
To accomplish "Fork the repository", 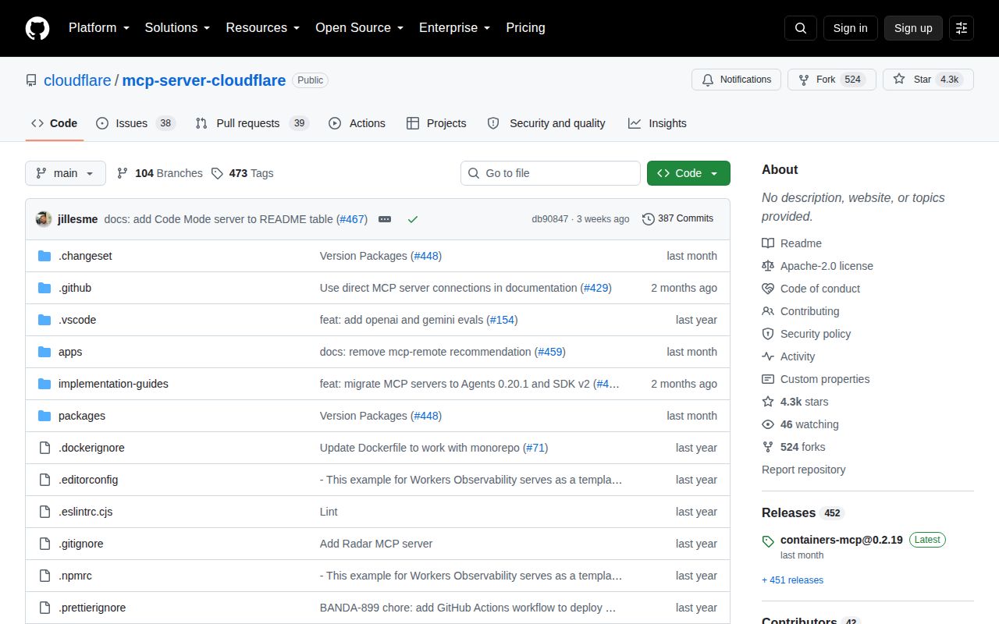I will (831, 80).
